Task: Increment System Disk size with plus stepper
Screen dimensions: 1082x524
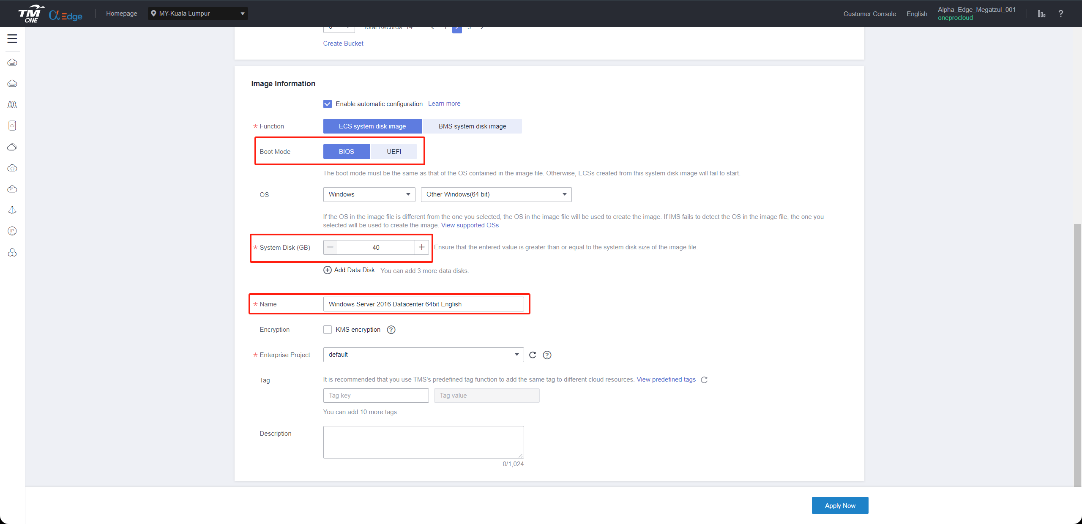Action: coord(422,247)
